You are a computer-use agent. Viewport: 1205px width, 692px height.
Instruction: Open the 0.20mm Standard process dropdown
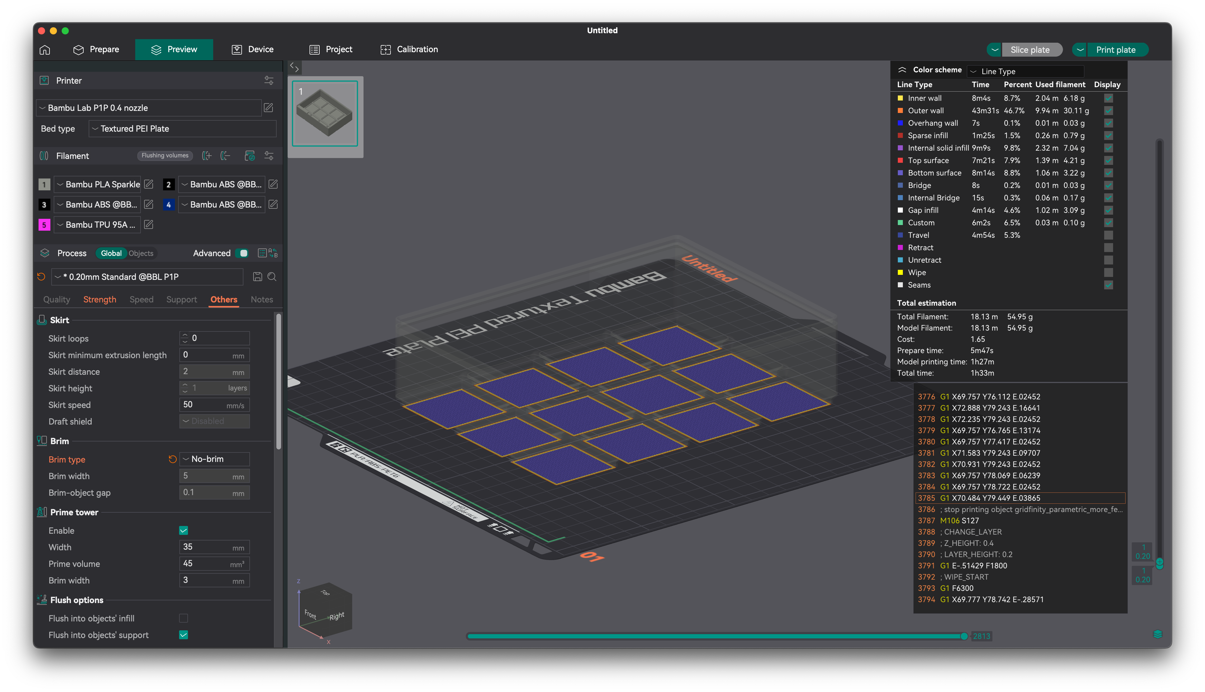coord(147,277)
